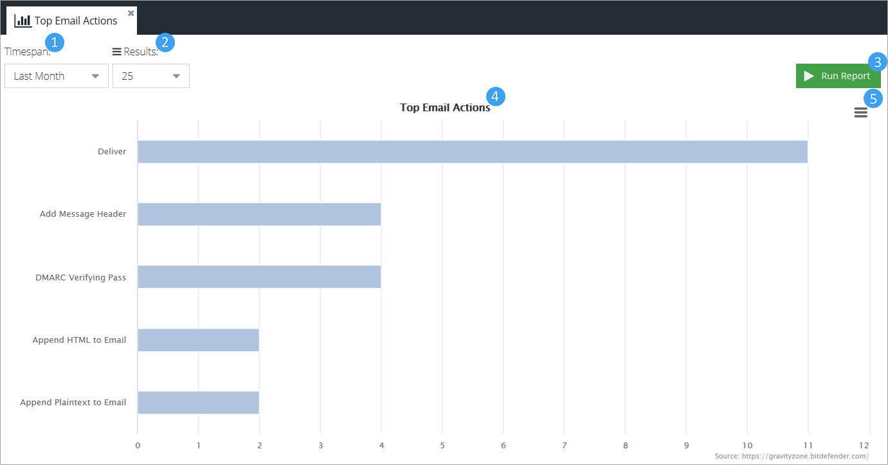
Task: Click numbered callout badge 5
Action: pos(873,98)
